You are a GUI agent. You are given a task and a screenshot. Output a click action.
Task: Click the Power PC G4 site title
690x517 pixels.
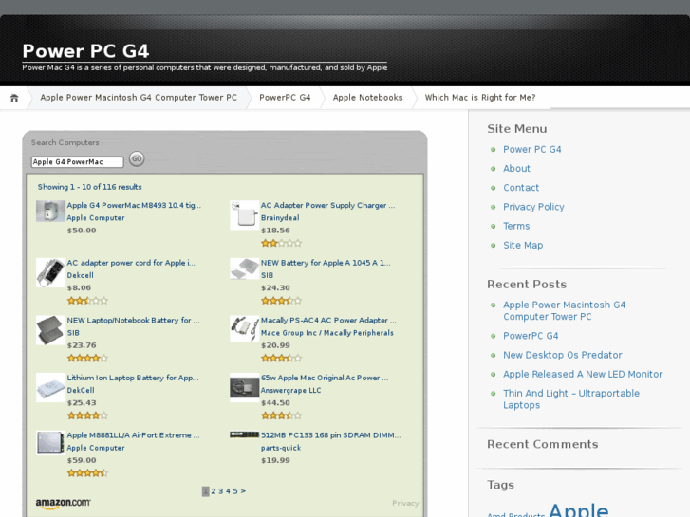click(85, 51)
